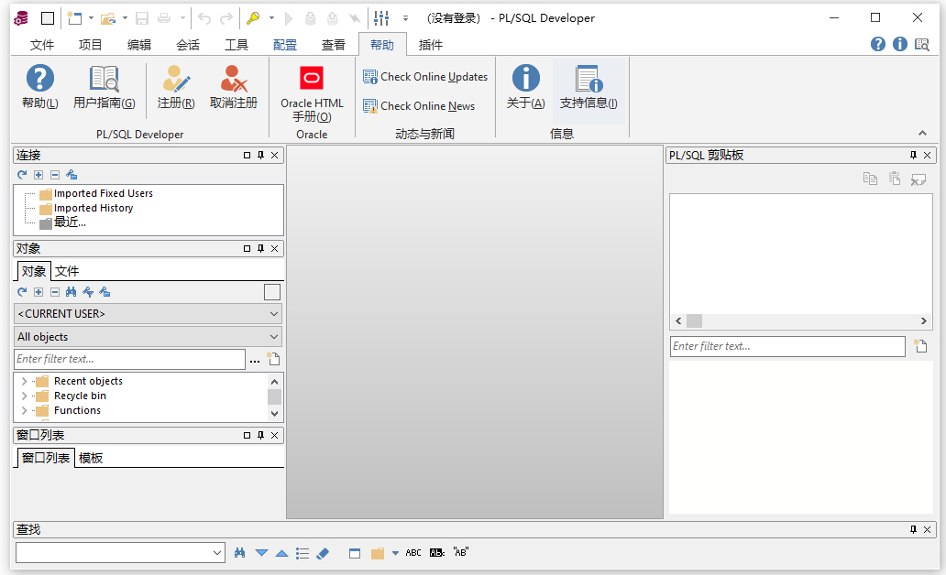
Task: Refresh the 连接 connections panel
Action: click(x=22, y=175)
